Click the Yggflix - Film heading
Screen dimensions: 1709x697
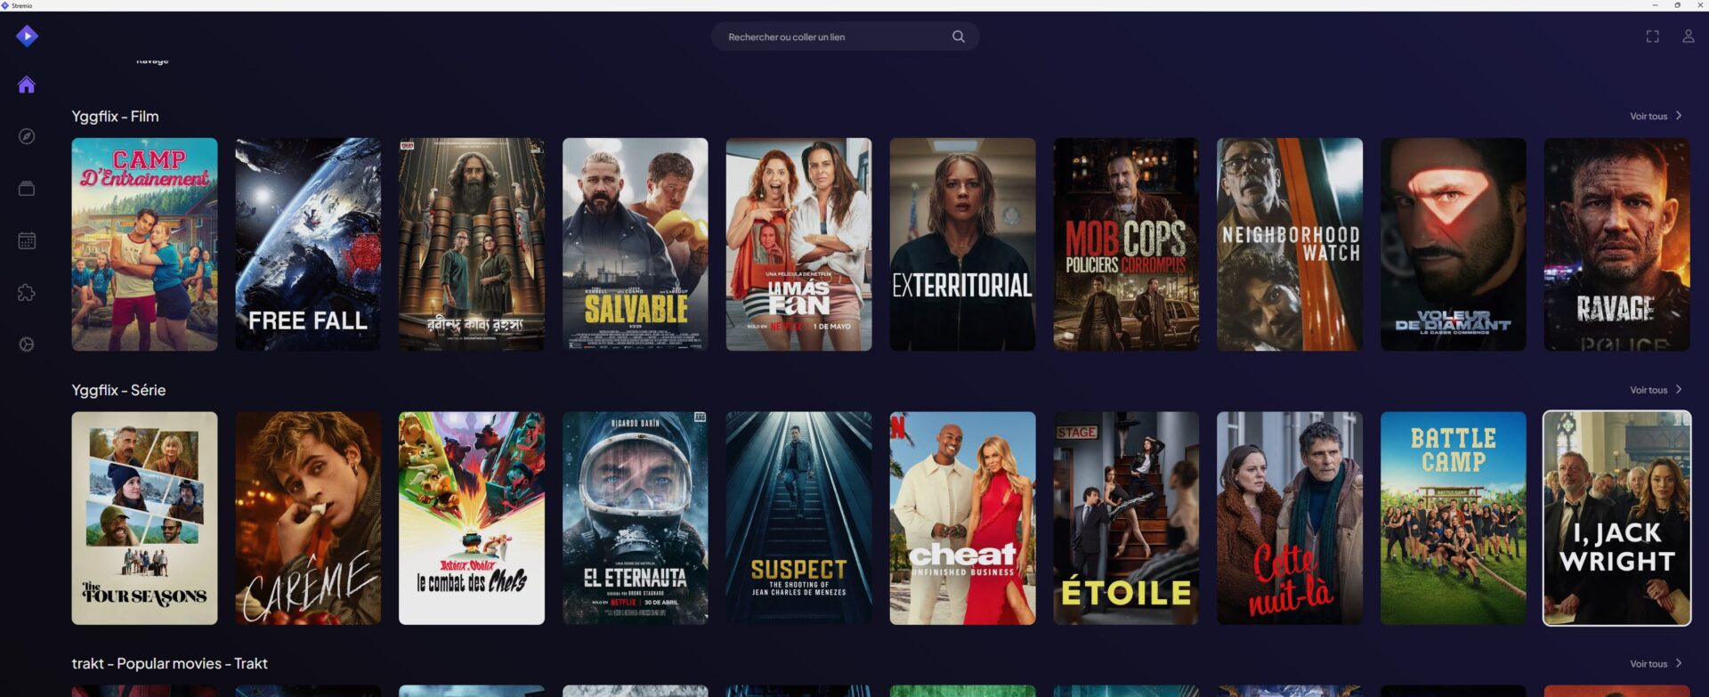pos(115,117)
